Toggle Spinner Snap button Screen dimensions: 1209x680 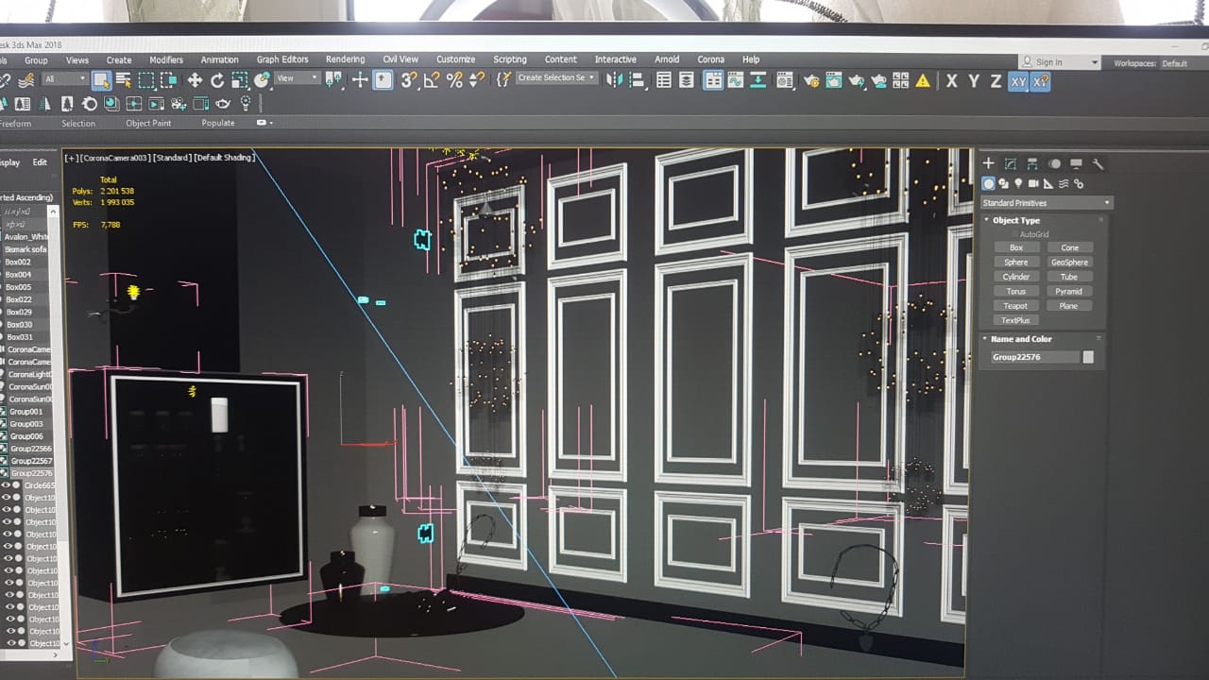tap(477, 80)
